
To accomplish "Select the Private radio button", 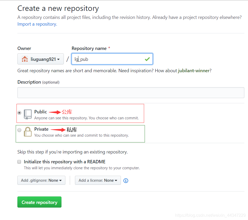I will click(19, 130).
